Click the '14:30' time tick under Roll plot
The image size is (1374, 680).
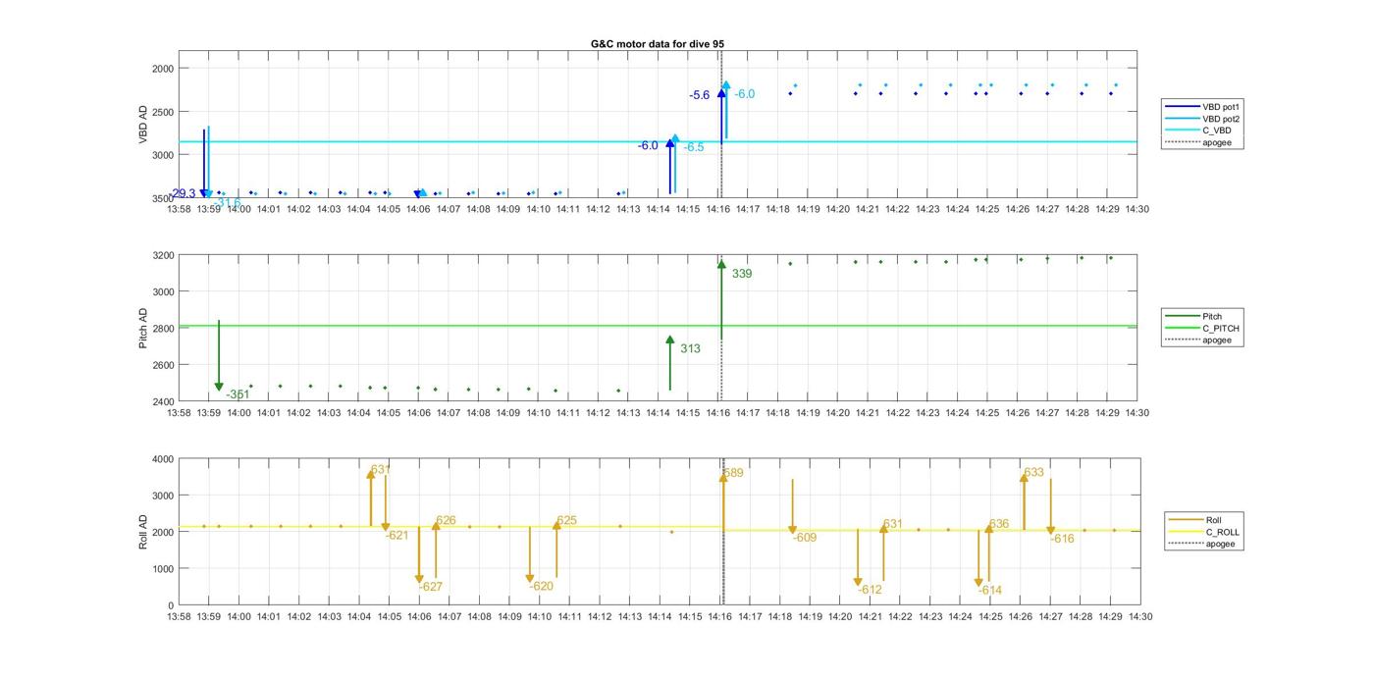(1140, 617)
